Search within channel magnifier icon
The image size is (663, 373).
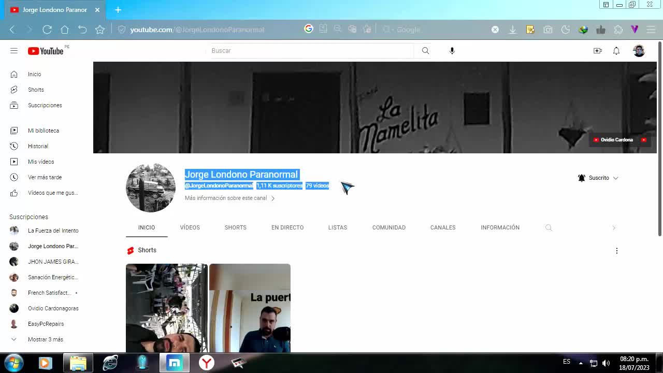(x=549, y=228)
